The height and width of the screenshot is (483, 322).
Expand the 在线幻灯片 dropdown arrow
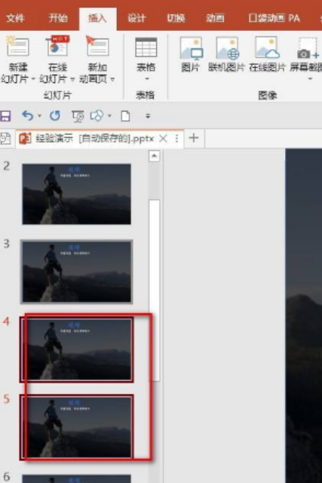72,79
